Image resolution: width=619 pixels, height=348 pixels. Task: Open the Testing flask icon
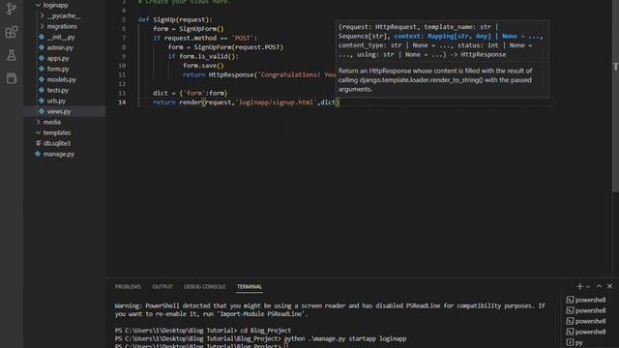12,55
